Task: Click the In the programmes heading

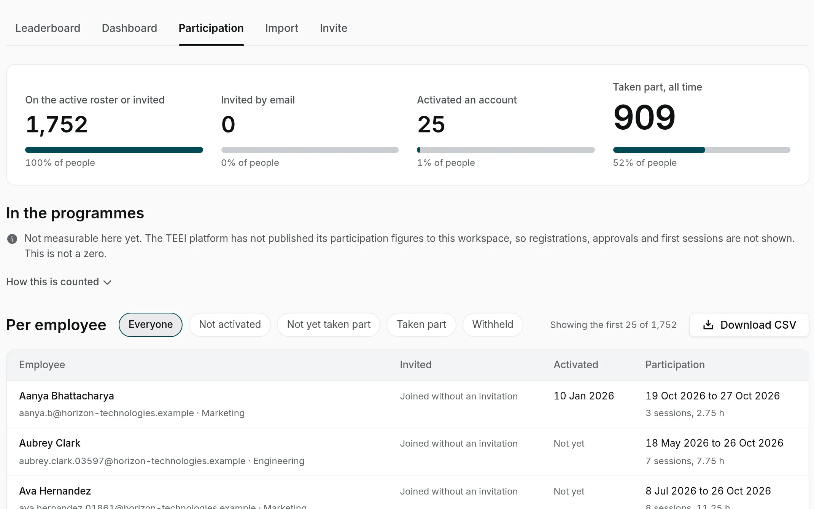Action: coord(75,213)
